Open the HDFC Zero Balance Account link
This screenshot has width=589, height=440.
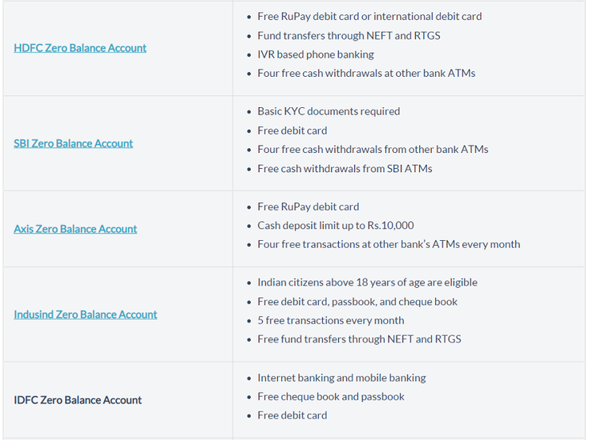(80, 48)
